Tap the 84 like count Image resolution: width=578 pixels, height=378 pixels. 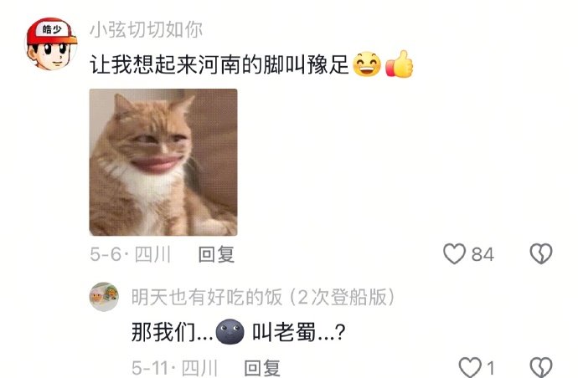[483, 254]
